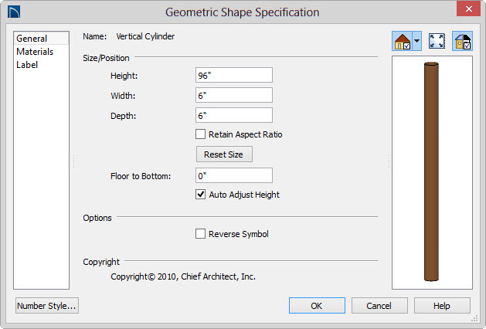Click the Cancel button
Image resolution: width=486 pixels, height=329 pixels.
click(x=379, y=306)
